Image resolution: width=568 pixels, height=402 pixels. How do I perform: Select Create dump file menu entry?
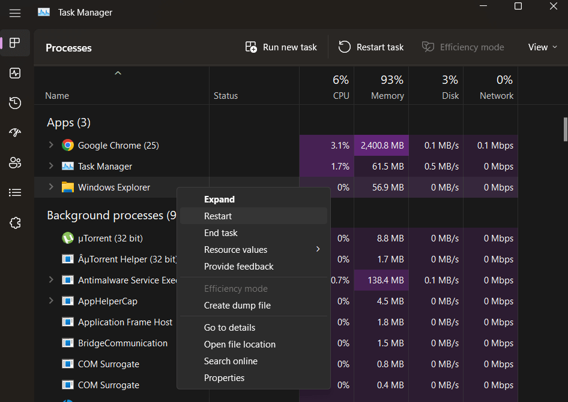click(253, 306)
